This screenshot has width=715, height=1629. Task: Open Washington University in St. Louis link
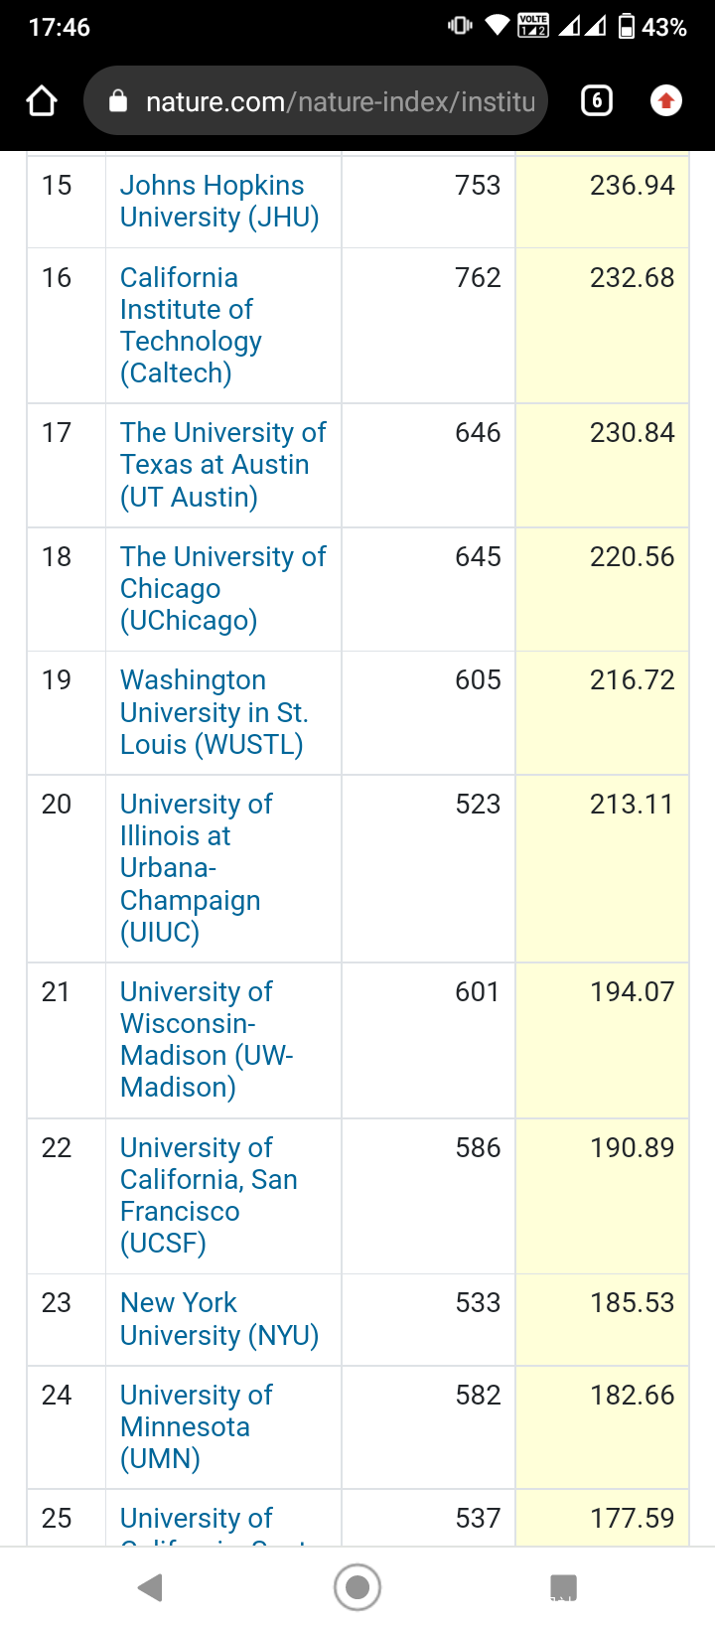click(214, 712)
